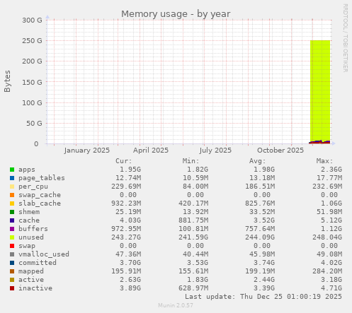Click the active legend color swatch
352x313 pixels.
coord(12,280)
